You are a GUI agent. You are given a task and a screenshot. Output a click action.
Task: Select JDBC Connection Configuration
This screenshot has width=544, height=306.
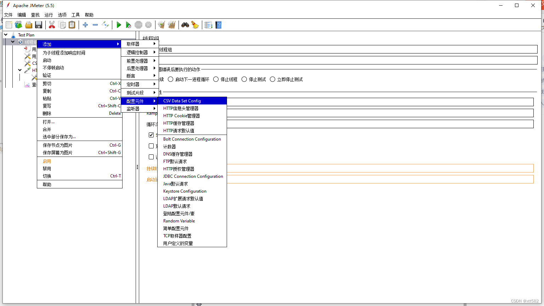pyautogui.click(x=192, y=176)
